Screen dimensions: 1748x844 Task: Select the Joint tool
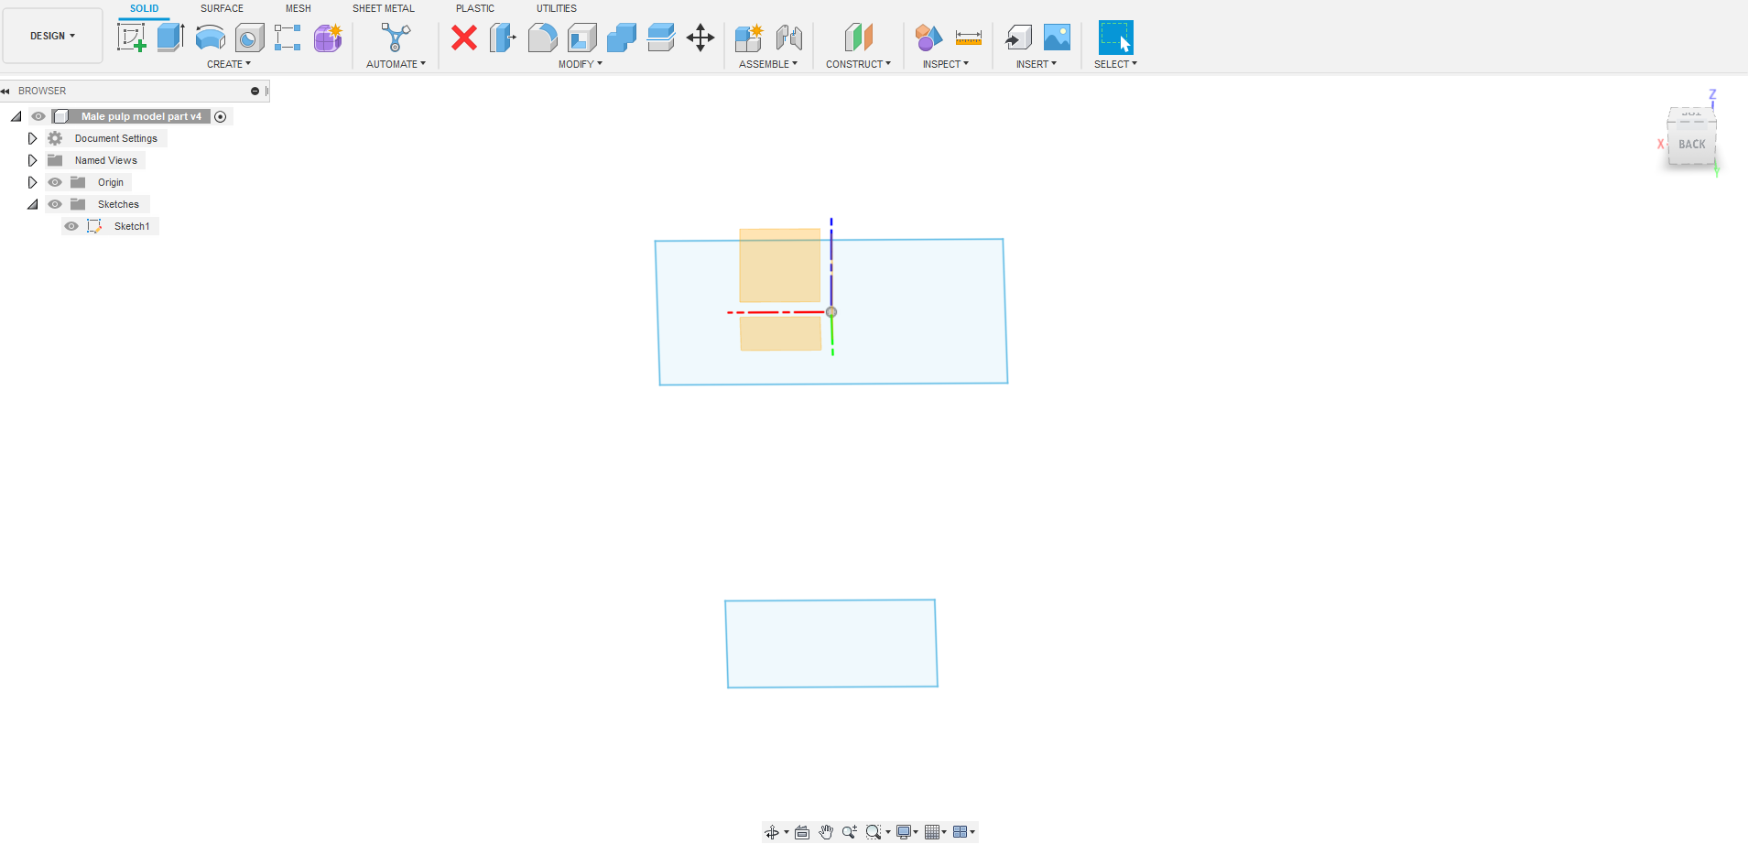[x=789, y=38]
